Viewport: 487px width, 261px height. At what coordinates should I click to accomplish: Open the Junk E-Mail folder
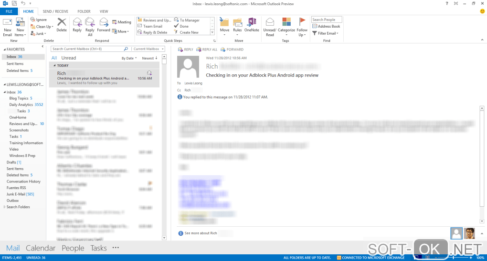[20, 194]
